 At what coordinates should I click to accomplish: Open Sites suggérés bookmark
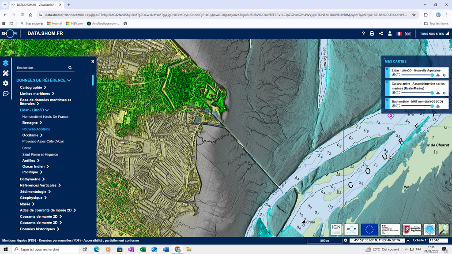click(x=32, y=24)
